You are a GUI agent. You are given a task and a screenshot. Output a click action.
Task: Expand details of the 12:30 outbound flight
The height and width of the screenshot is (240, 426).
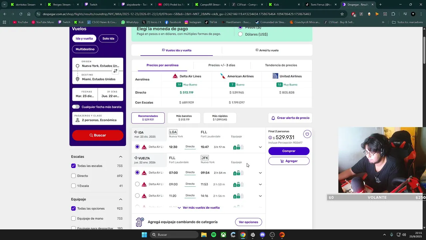point(260,147)
